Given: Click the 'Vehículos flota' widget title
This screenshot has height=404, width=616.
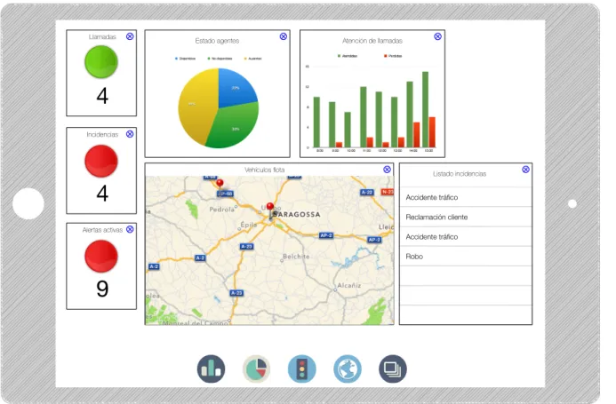Looking at the screenshot, I should 264,170.
